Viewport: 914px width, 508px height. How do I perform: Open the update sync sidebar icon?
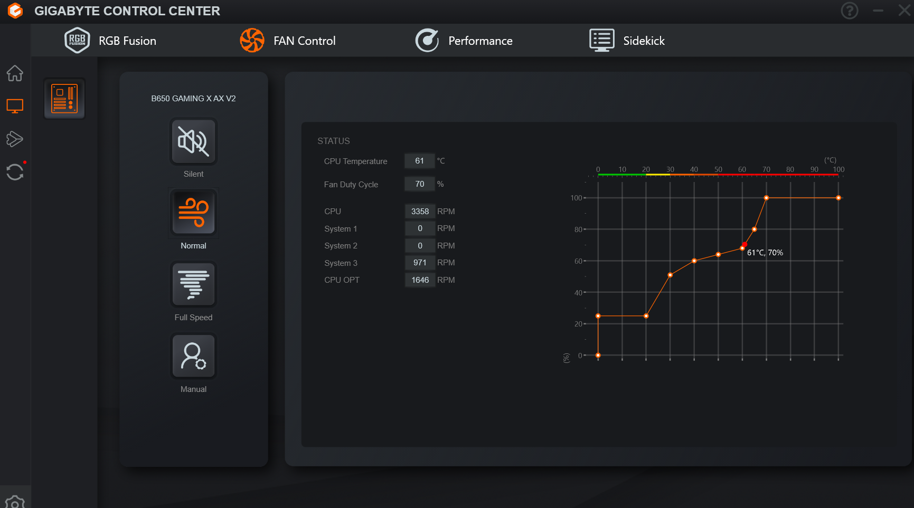point(15,172)
